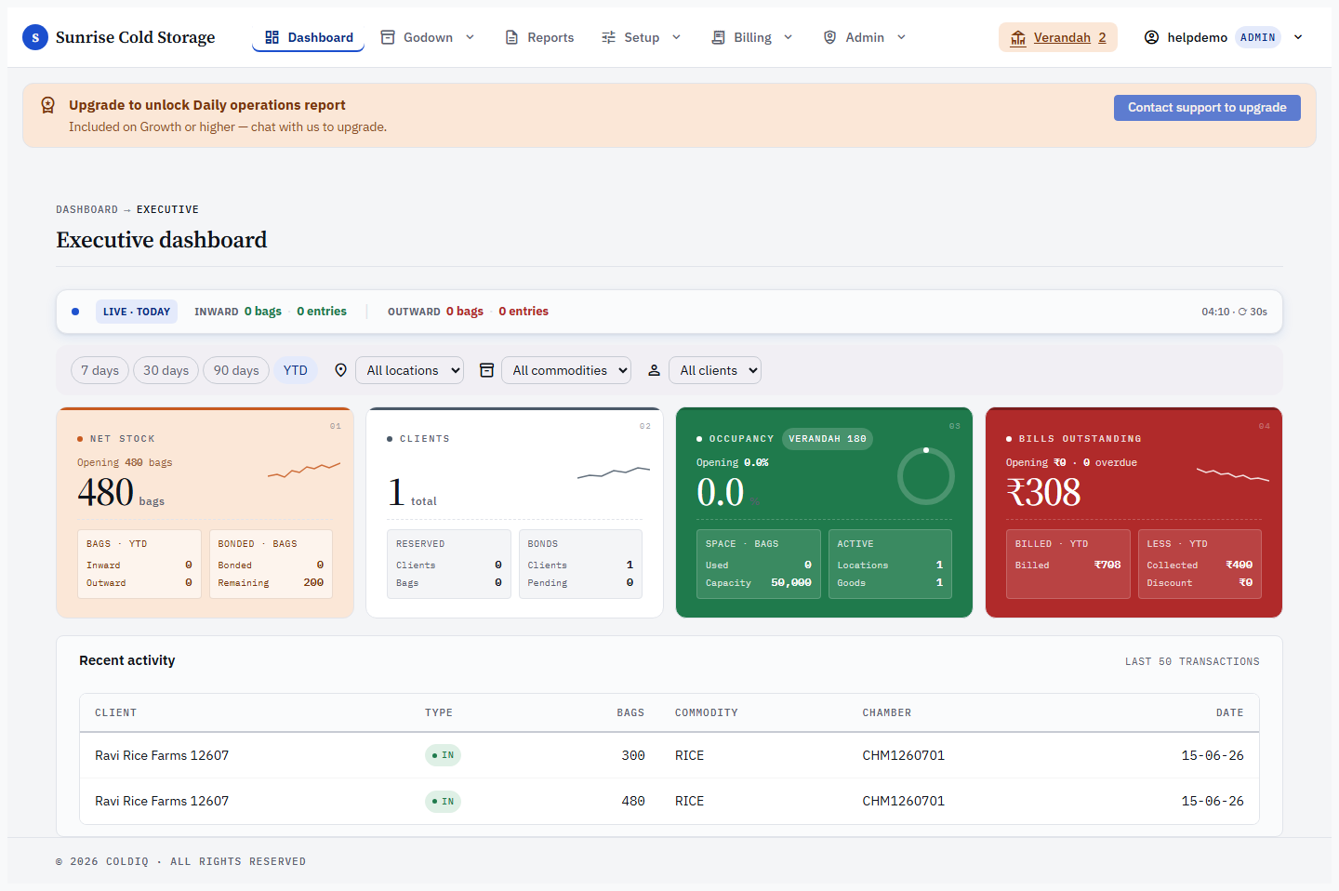Click the clients person filter icon
The image size is (1339, 891).
pos(654,370)
